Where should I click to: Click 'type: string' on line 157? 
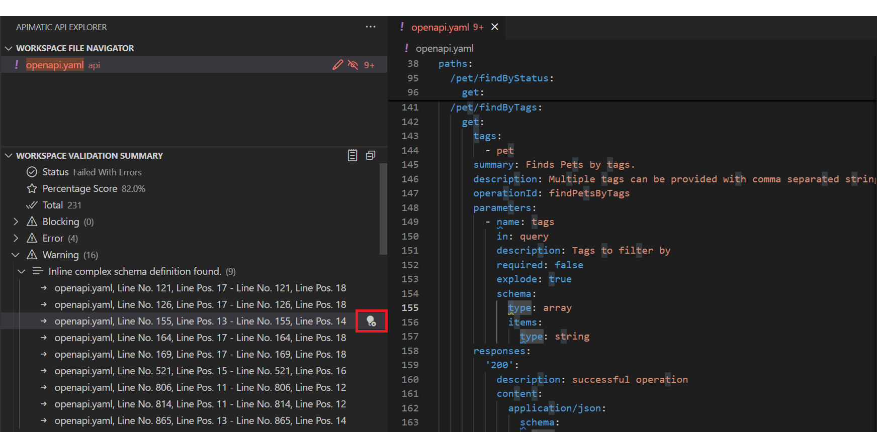pos(555,336)
